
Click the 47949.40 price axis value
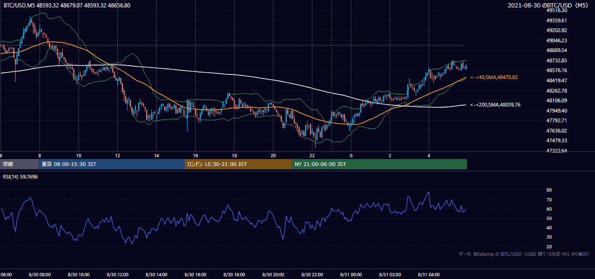556,111
